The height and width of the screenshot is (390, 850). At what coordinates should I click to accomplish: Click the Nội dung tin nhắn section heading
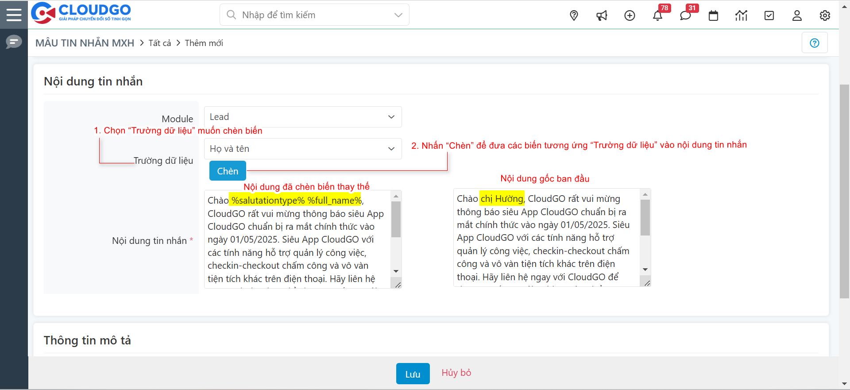click(93, 81)
